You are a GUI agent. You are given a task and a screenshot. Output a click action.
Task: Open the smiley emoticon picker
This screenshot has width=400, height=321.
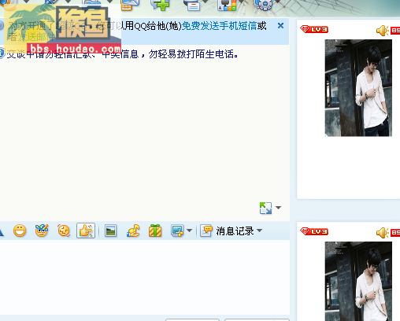tap(20, 231)
